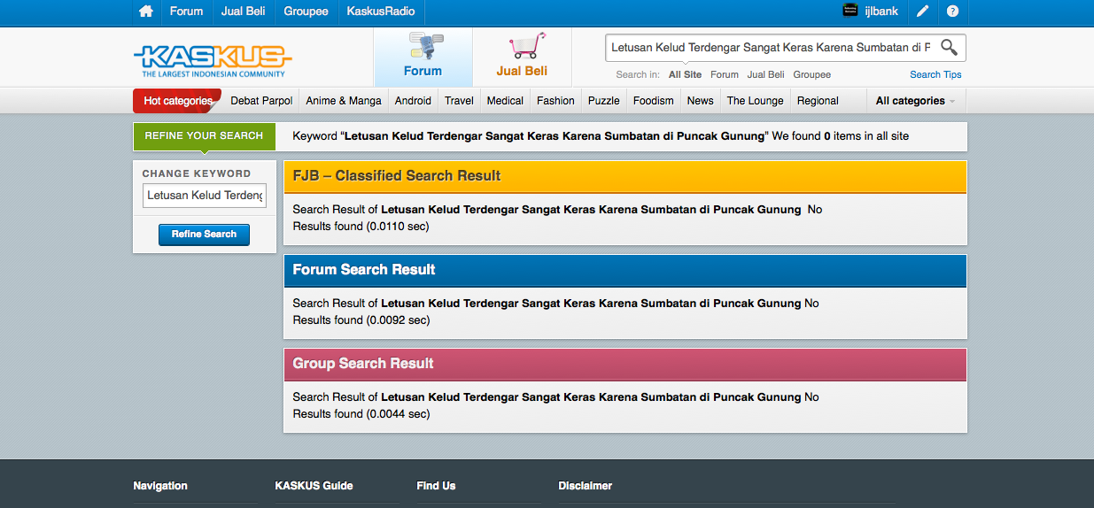
Task: Click the ijlbank user avatar icon
Action: (x=850, y=11)
